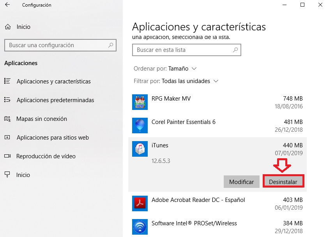The image size is (327, 237).
Task: Click the date 18/08/2016
Action: [289, 106]
